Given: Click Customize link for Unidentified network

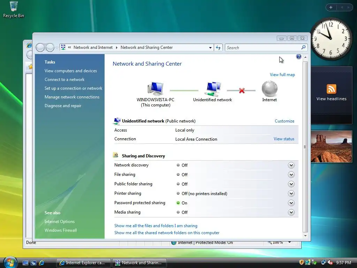Looking at the screenshot, I should tap(284, 121).
